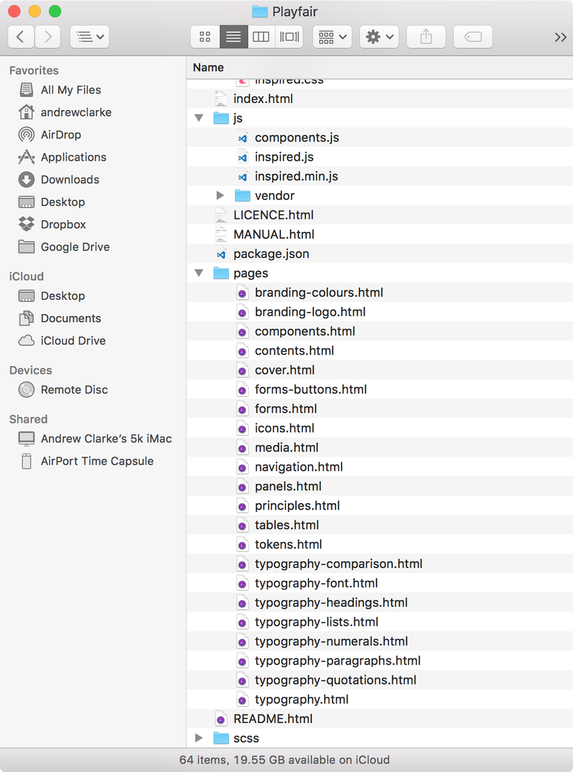Select components.js file icon
573x772 pixels.
(x=242, y=138)
